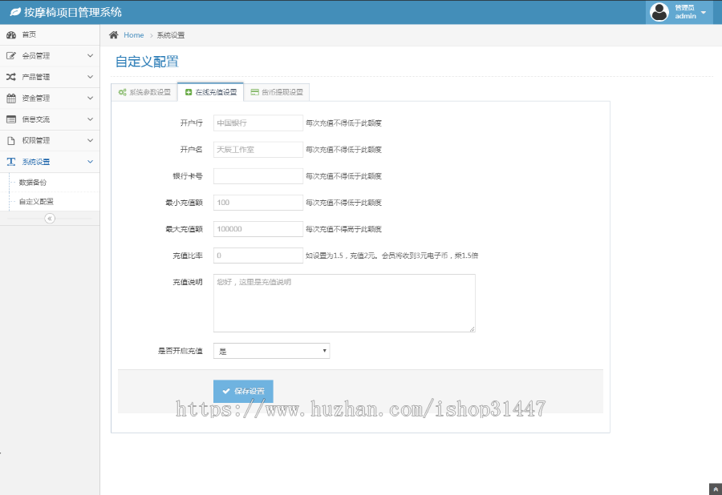Screen dimensions: 722x495
Task: Click card icon on 货币提现设置 tab
Action: pyautogui.click(x=254, y=92)
